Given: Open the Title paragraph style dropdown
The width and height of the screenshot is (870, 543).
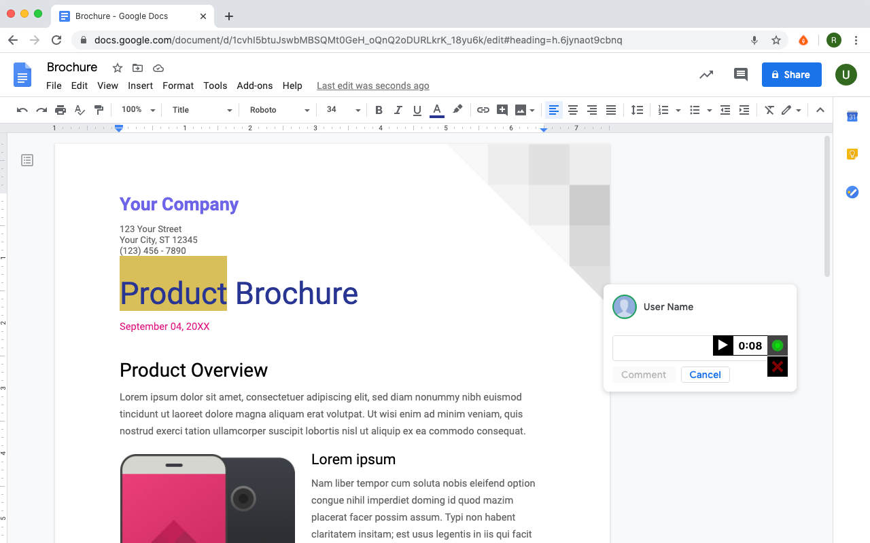Looking at the screenshot, I should tap(202, 110).
